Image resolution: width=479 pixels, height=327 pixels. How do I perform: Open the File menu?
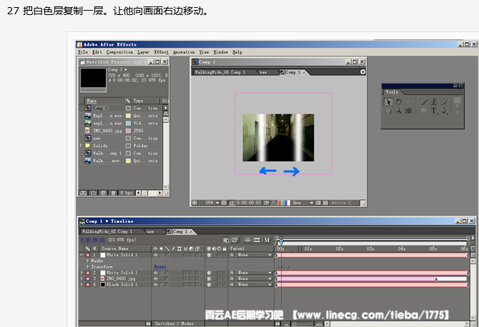coord(83,52)
